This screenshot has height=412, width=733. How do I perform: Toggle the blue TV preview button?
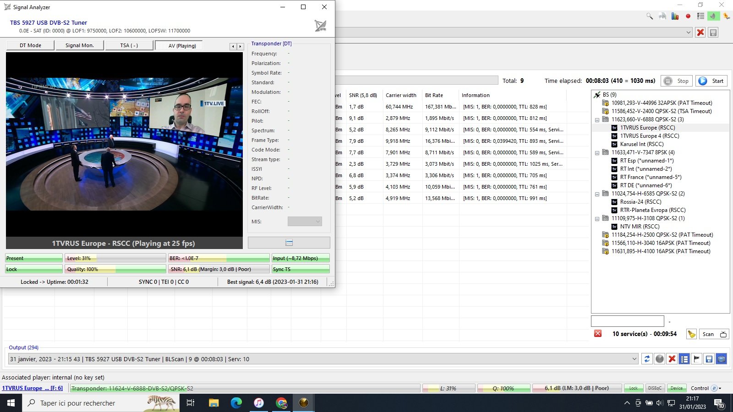(721, 359)
